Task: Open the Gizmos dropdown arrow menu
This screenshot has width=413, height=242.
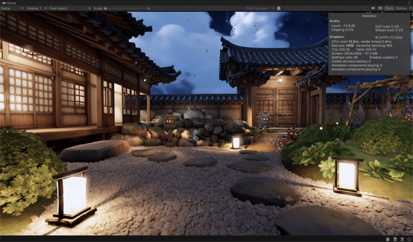Action: (410, 8)
